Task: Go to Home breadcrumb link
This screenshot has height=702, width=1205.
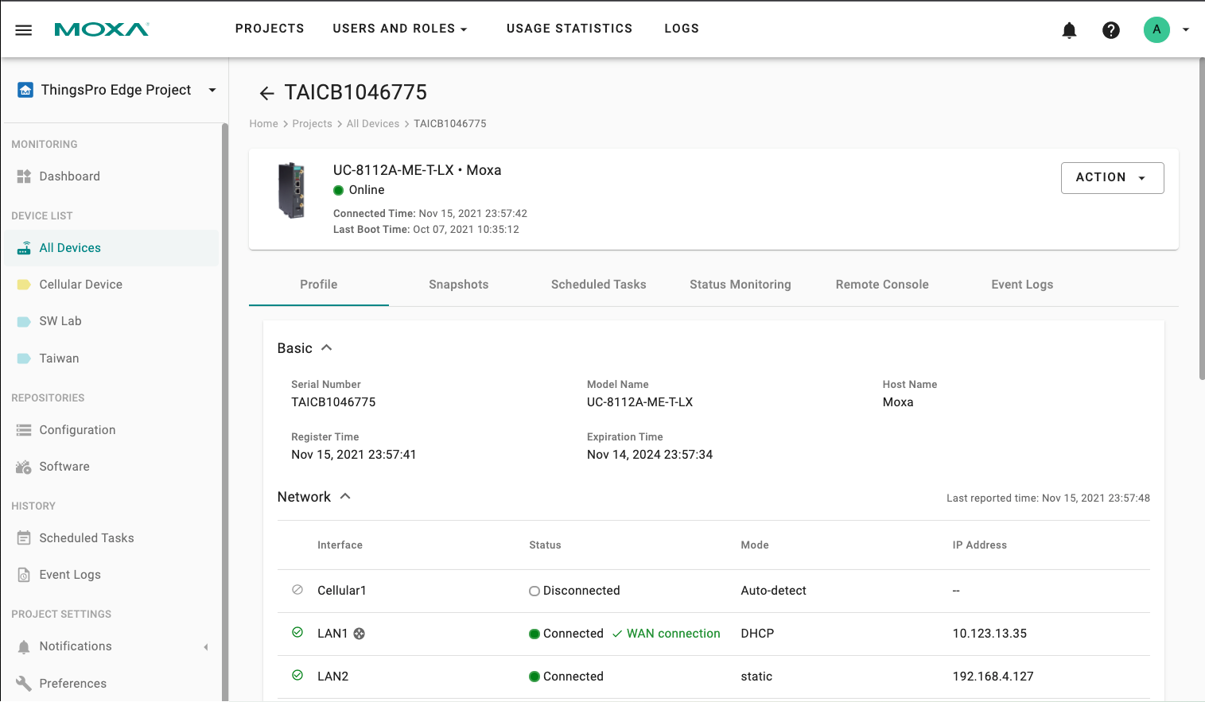Action: point(264,124)
